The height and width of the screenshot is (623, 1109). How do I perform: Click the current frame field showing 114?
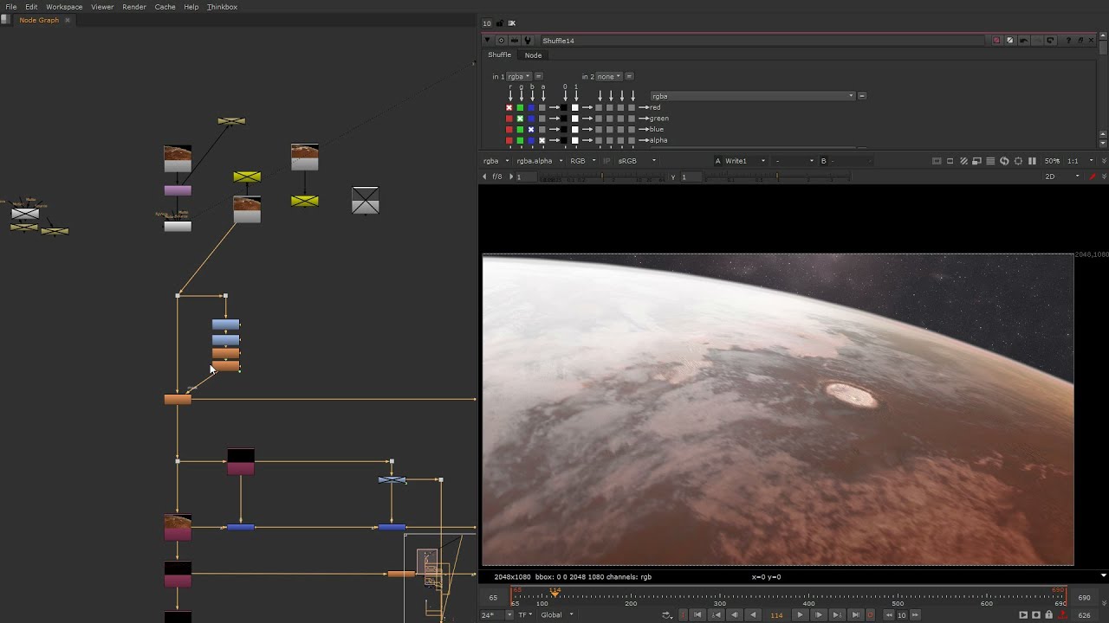point(776,615)
